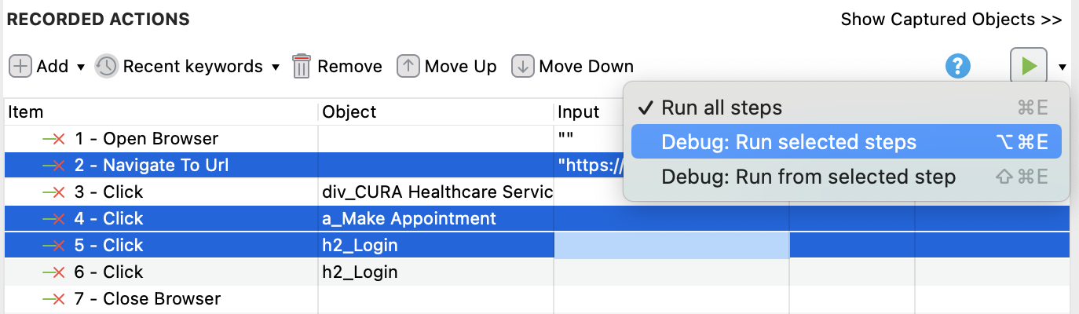The height and width of the screenshot is (314, 1079).
Task: Click the step icon beside Open Browser
Action: (53, 139)
